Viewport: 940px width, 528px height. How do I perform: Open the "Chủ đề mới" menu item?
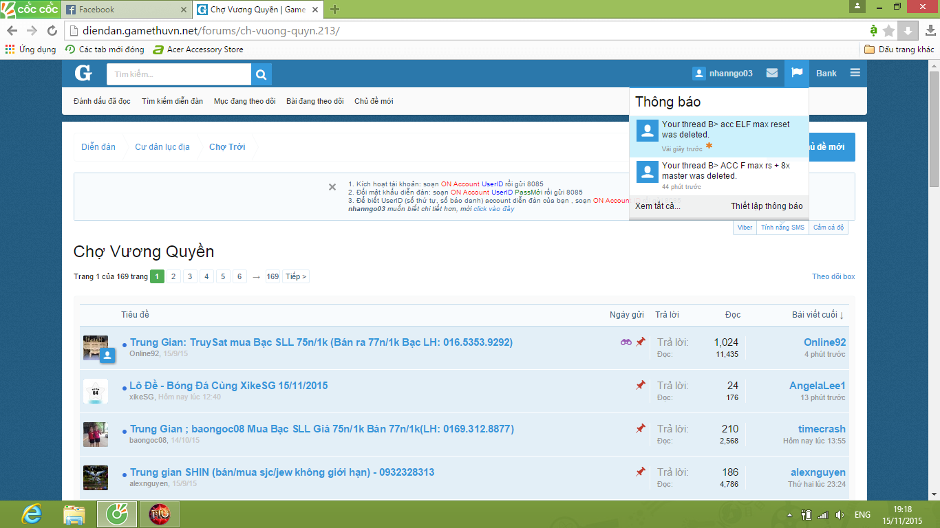(x=374, y=101)
